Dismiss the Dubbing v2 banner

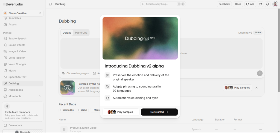256,88
